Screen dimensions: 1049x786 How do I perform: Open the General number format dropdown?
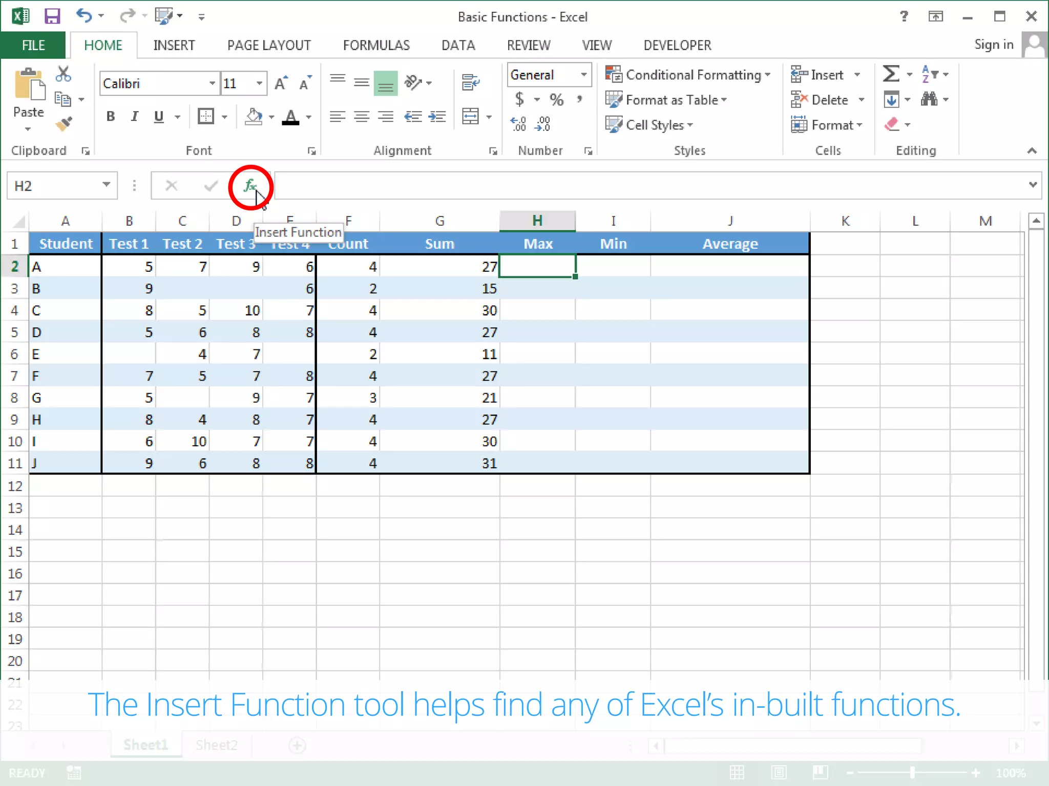point(583,75)
